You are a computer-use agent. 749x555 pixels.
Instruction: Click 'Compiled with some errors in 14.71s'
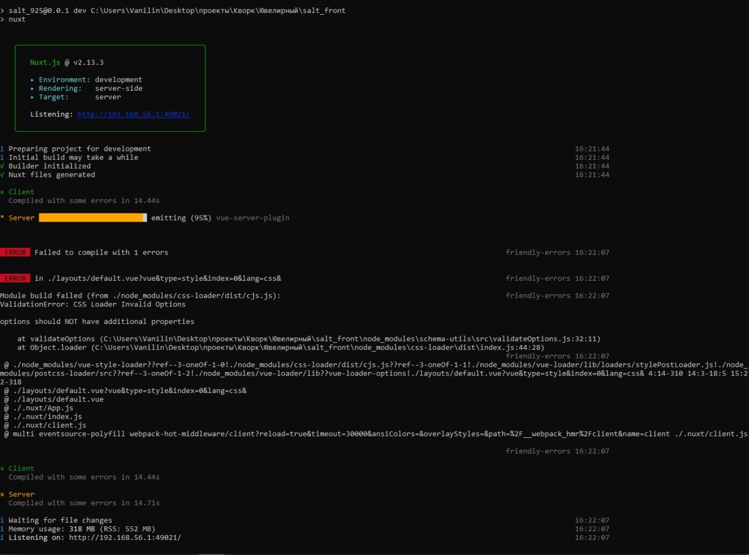point(84,503)
